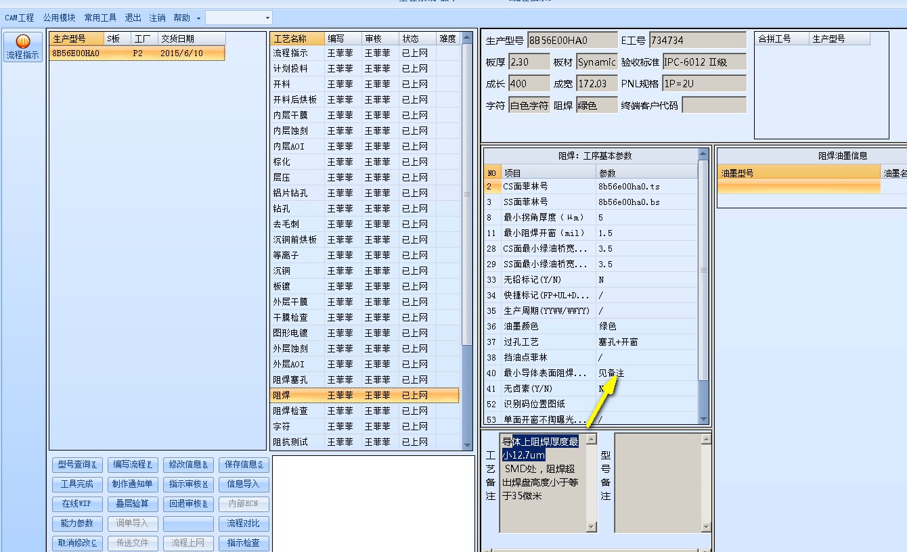Viewport: 907px width, 552px height.
Task: Click the 退出 menu item
Action: [133, 18]
